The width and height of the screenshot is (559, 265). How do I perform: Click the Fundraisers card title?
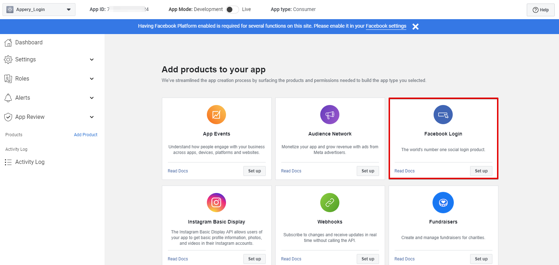coord(443,222)
